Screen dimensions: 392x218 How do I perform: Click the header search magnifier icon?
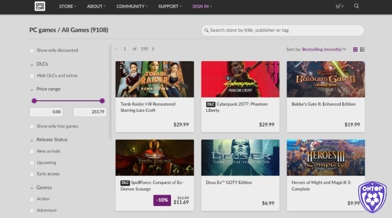click(x=356, y=6)
